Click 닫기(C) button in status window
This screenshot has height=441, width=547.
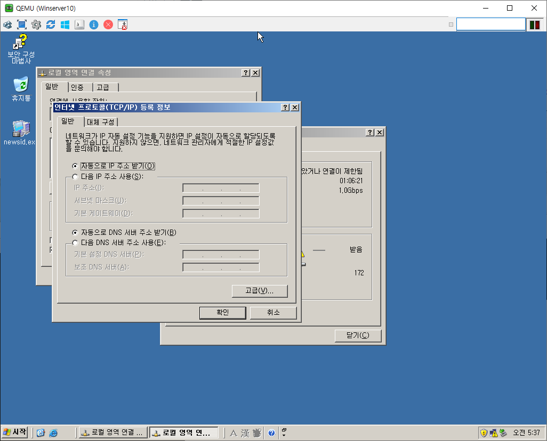358,336
